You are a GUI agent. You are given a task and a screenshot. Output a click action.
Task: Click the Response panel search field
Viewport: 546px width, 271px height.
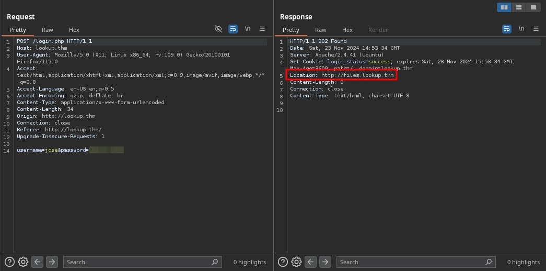click(410, 262)
